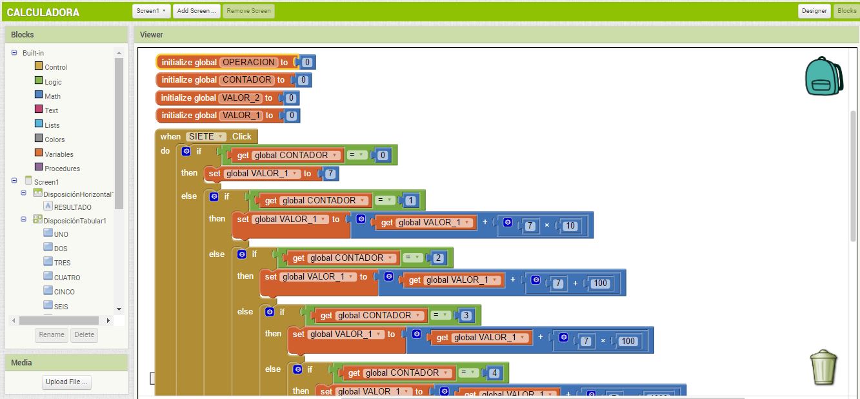Screen dimensions: 860x399
Task: Click the Rename button
Action: coord(51,334)
